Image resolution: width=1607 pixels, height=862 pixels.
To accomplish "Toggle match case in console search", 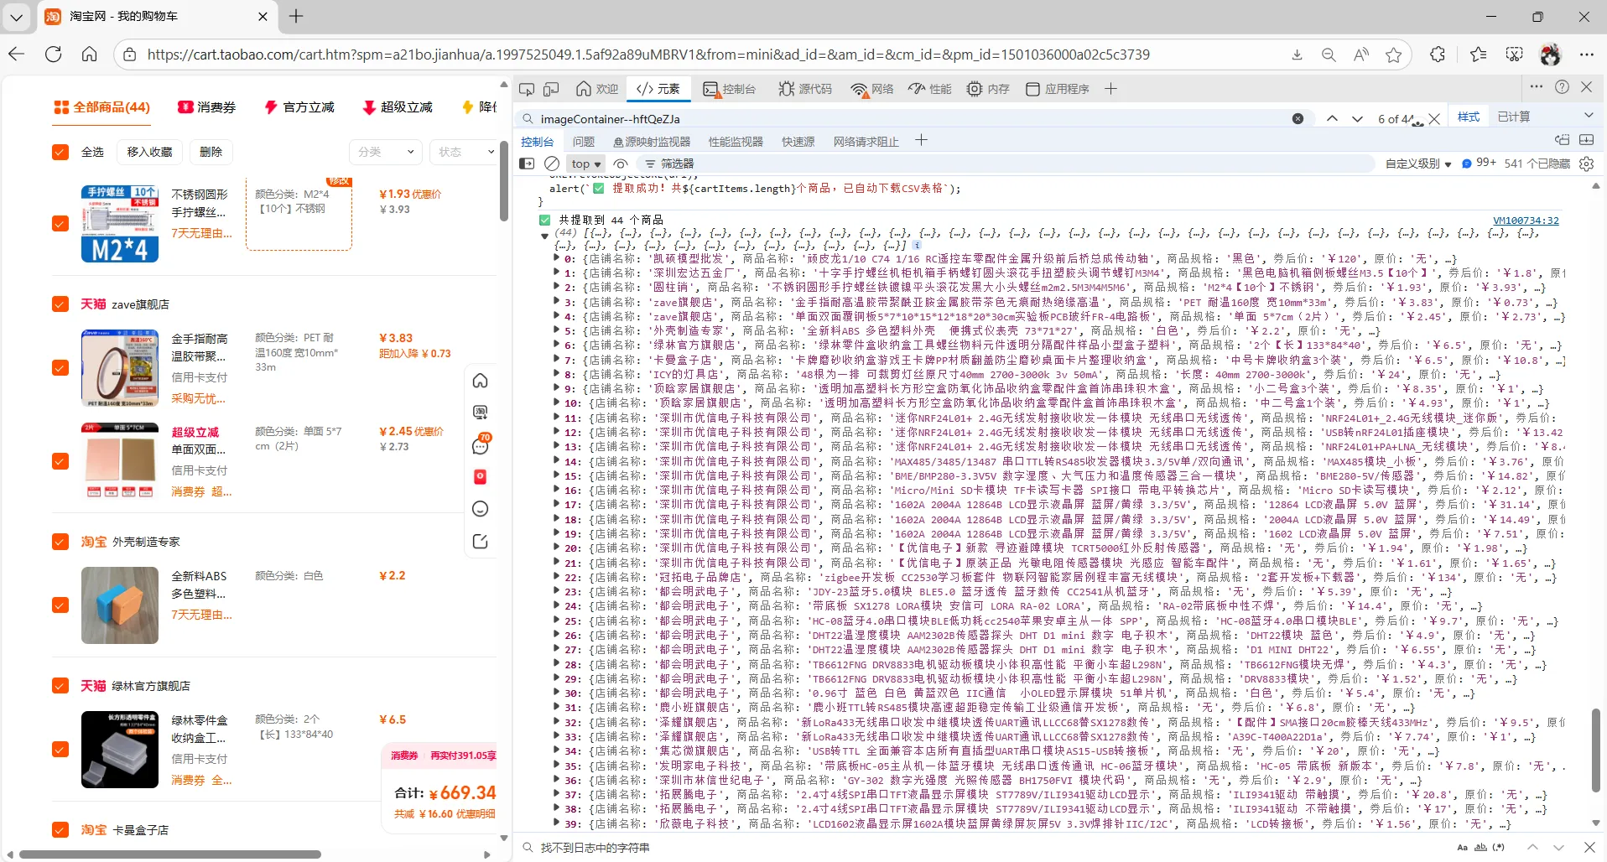I will (x=1463, y=848).
